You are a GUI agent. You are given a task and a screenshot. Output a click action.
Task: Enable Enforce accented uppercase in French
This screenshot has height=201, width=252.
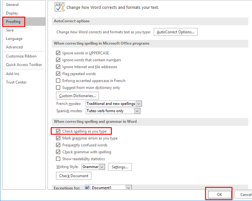58,80
